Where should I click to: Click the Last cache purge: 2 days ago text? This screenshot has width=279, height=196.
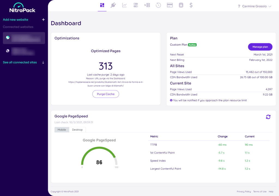(106, 75)
